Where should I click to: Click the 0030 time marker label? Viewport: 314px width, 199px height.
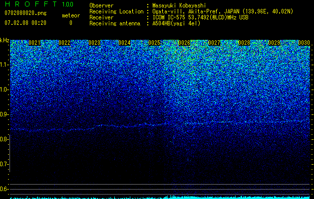[x=304, y=43]
